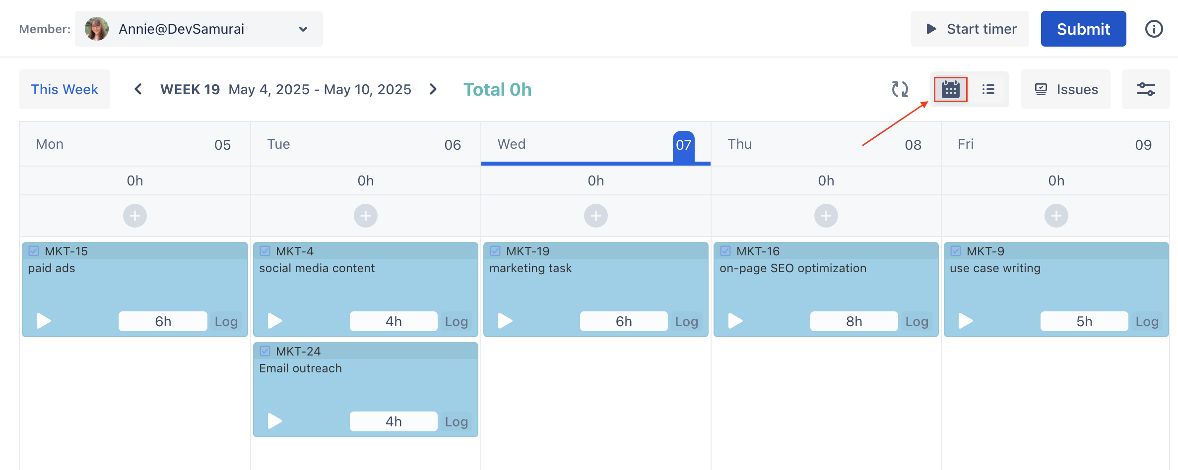Open the filter settings sliders icon
Viewport: 1178px width, 470px height.
click(x=1146, y=89)
